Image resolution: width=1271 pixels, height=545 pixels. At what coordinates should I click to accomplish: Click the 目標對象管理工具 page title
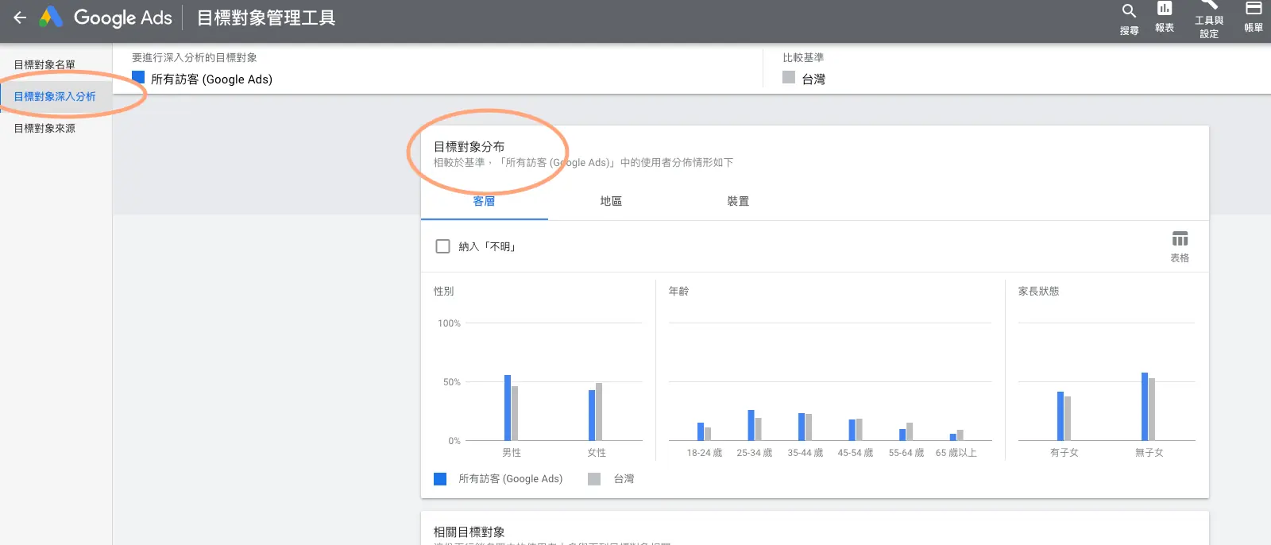click(x=266, y=17)
